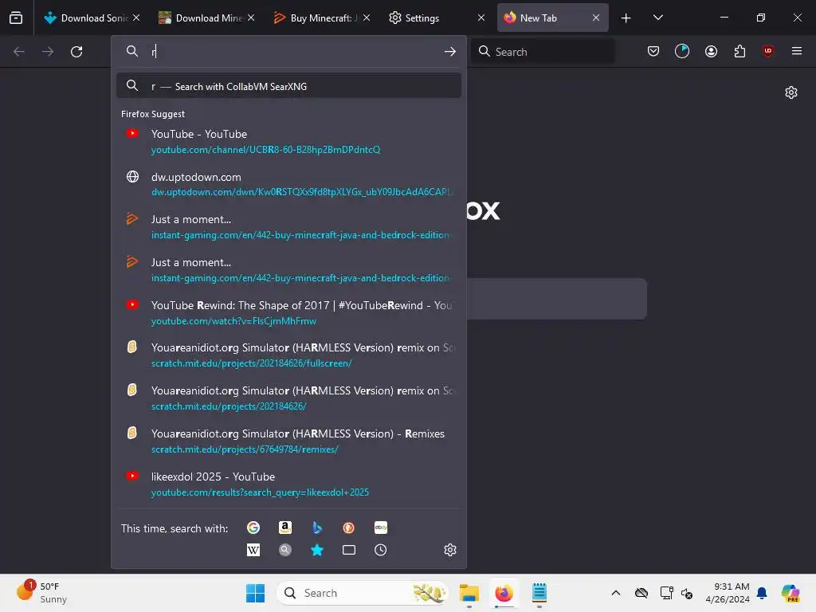
Task: Open Youareanidiot remix fullscreen suggestion
Action: 288,355
